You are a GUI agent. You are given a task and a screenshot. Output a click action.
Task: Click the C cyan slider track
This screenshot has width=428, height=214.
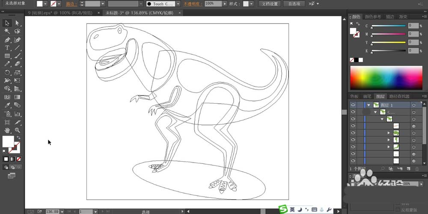(x=388, y=26)
